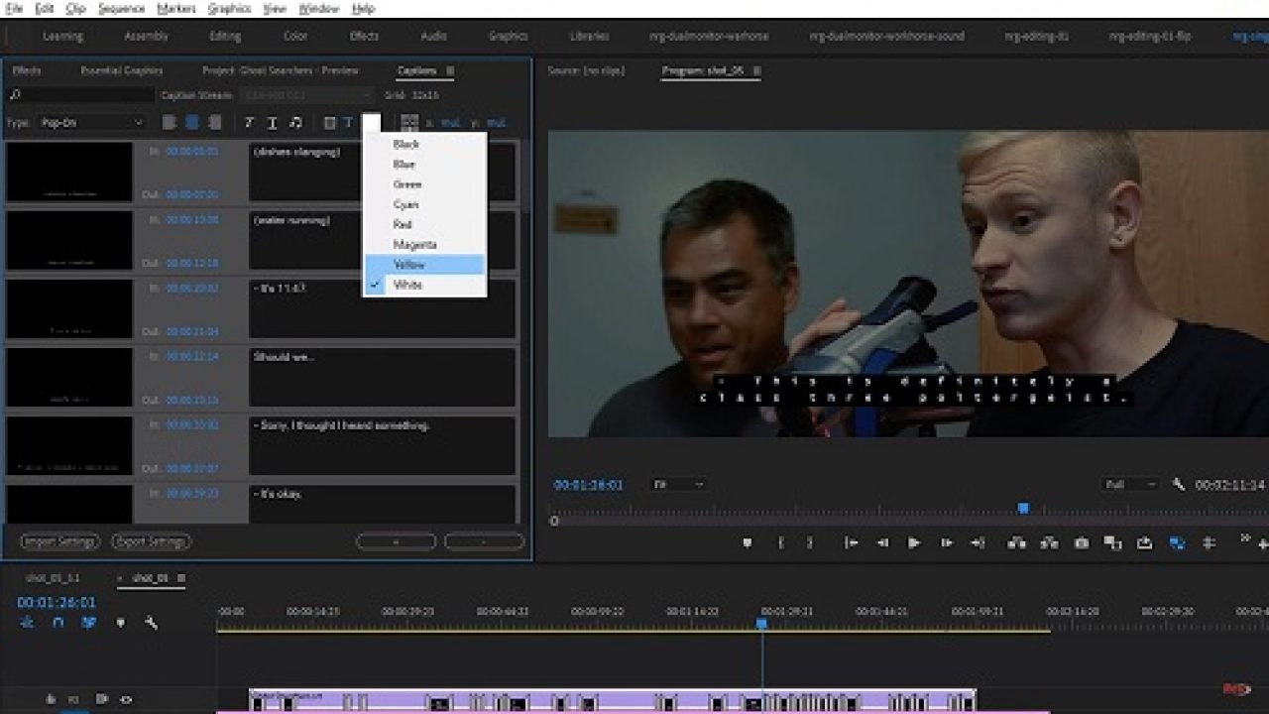Click the delete caption minus button
The image size is (1269, 714).
pyautogui.click(x=484, y=541)
